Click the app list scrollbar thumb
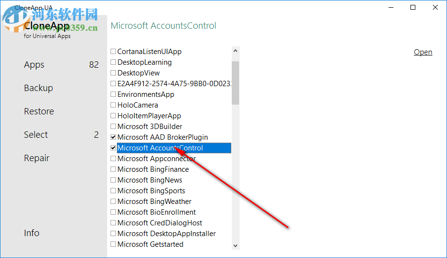 (x=236, y=83)
